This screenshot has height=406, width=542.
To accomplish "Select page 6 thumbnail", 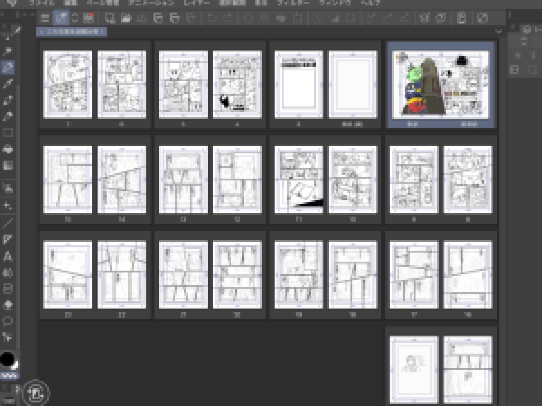I will click(122, 84).
